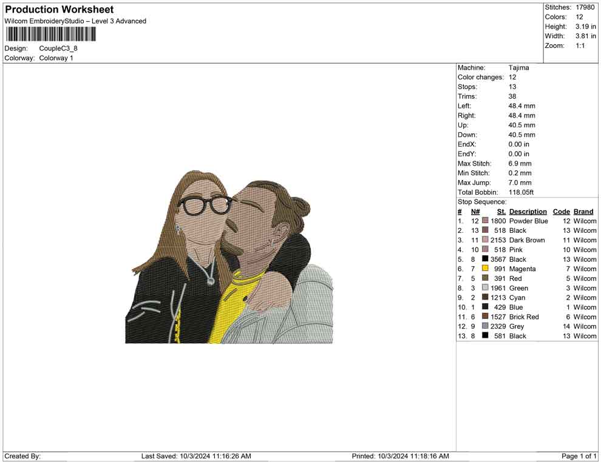
Task: Choose the yellow Magenta swatch in row 6
Action: [485, 269]
